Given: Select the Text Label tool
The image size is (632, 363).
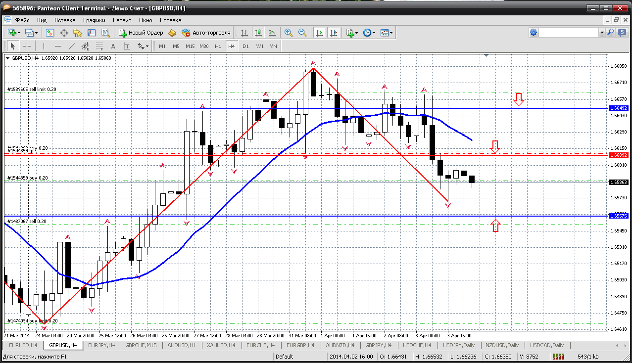Looking at the screenshot, I should tap(127, 46).
